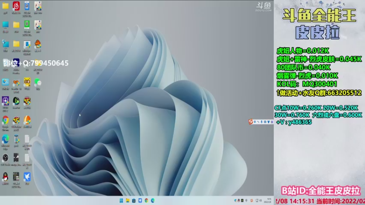
Task: Open the blue bird app desktop shortcut
Action: tap(27, 177)
